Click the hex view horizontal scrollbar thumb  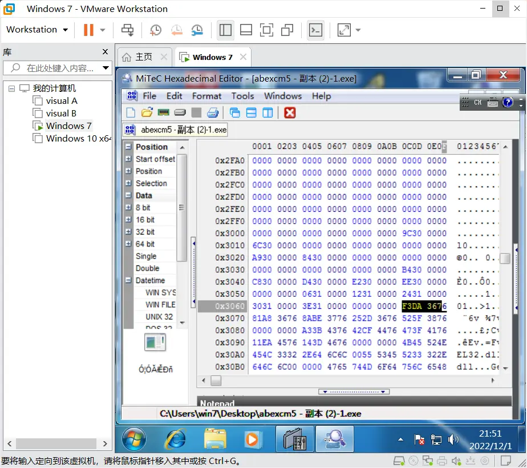tap(216, 381)
